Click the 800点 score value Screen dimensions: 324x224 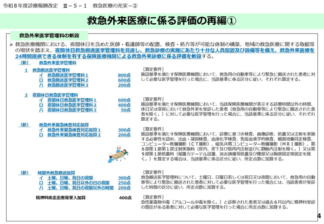click(124, 75)
